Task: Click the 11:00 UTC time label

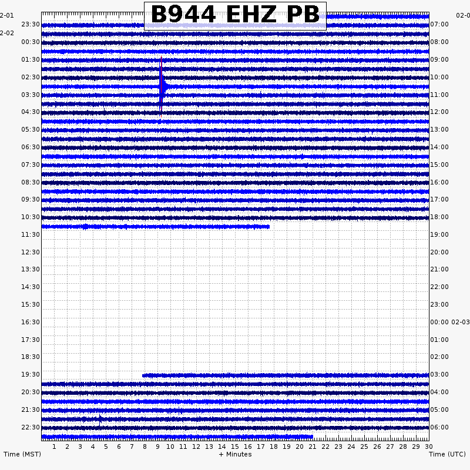Action: tap(439, 95)
